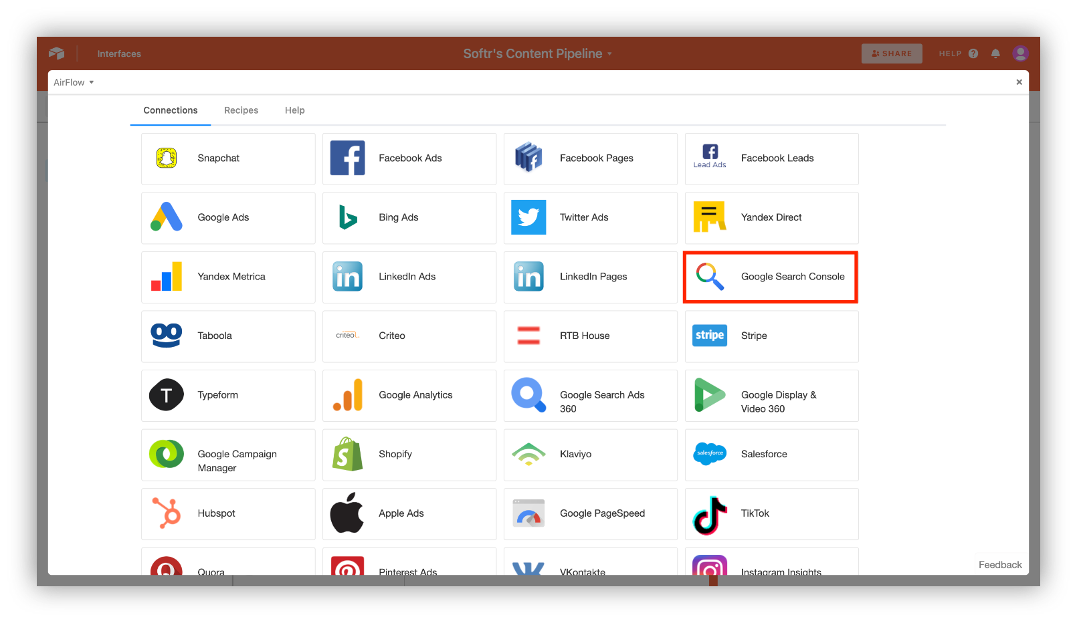Select the Facebook Leads label
The width and height of the screenshot is (1077, 623).
pyautogui.click(x=777, y=158)
